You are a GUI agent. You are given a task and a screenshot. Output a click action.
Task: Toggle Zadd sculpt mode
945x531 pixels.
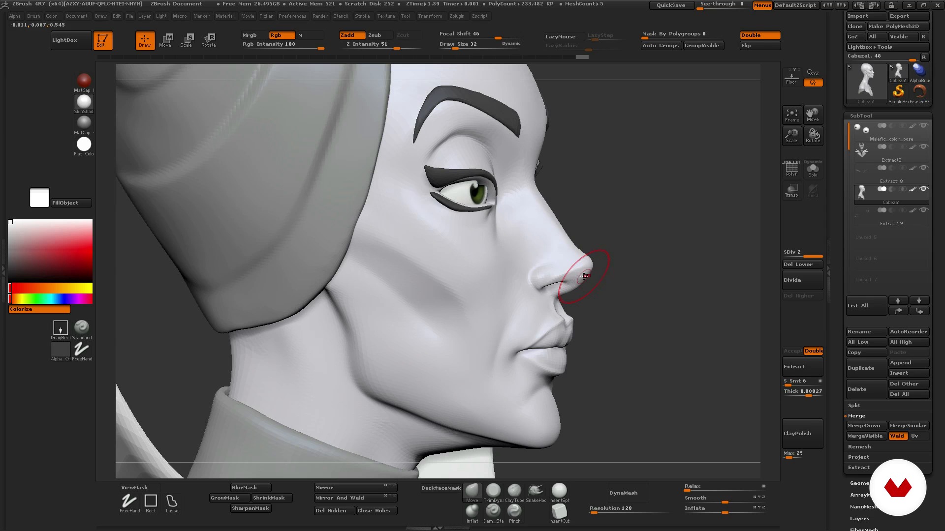352,35
